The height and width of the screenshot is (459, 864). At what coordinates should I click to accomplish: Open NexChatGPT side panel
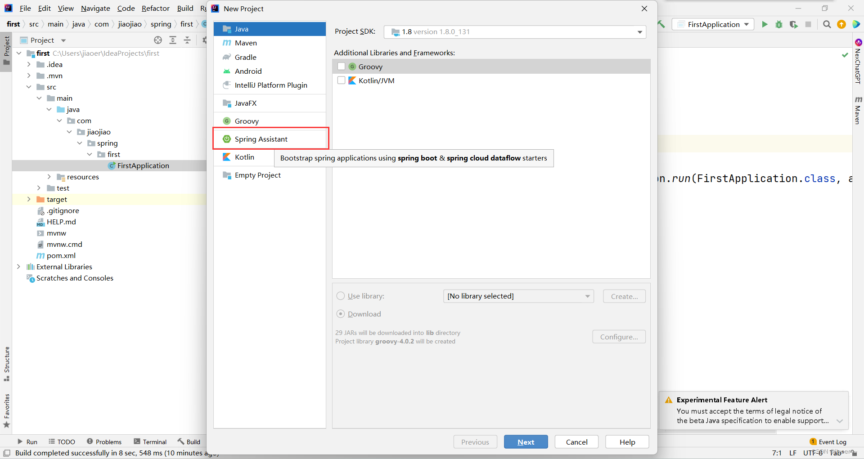point(858,62)
